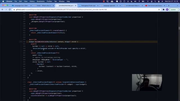
Task: Open the Edit menu
Action: (21, 1)
